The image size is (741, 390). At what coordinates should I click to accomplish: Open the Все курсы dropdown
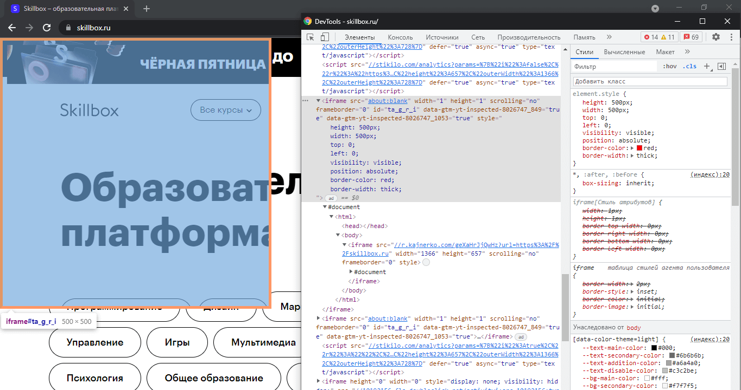(226, 110)
